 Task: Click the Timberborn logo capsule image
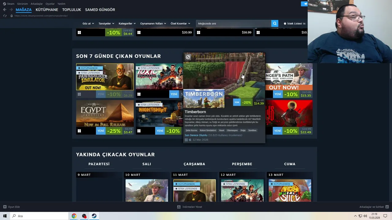tap(204, 98)
